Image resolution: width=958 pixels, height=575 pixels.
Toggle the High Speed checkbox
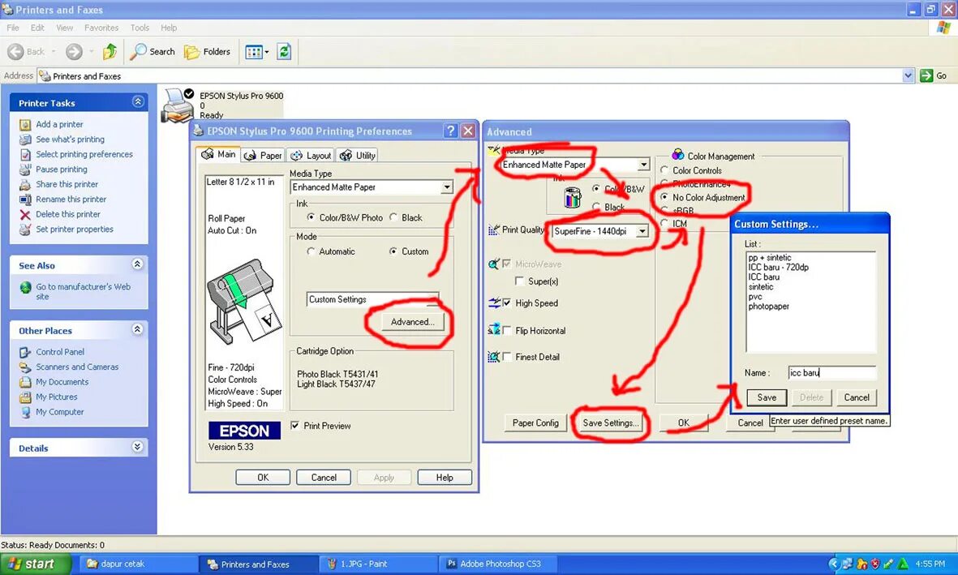pos(506,303)
